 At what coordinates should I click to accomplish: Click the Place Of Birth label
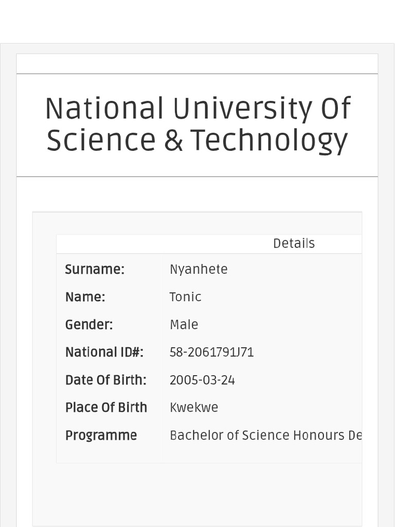tap(106, 408)
